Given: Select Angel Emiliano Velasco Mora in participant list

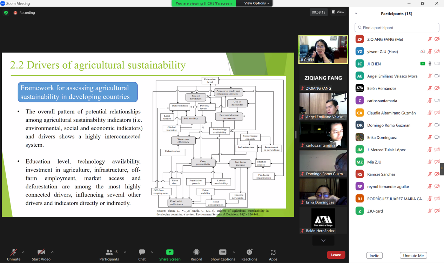Looking at the screenshot, I should (392, 76).
